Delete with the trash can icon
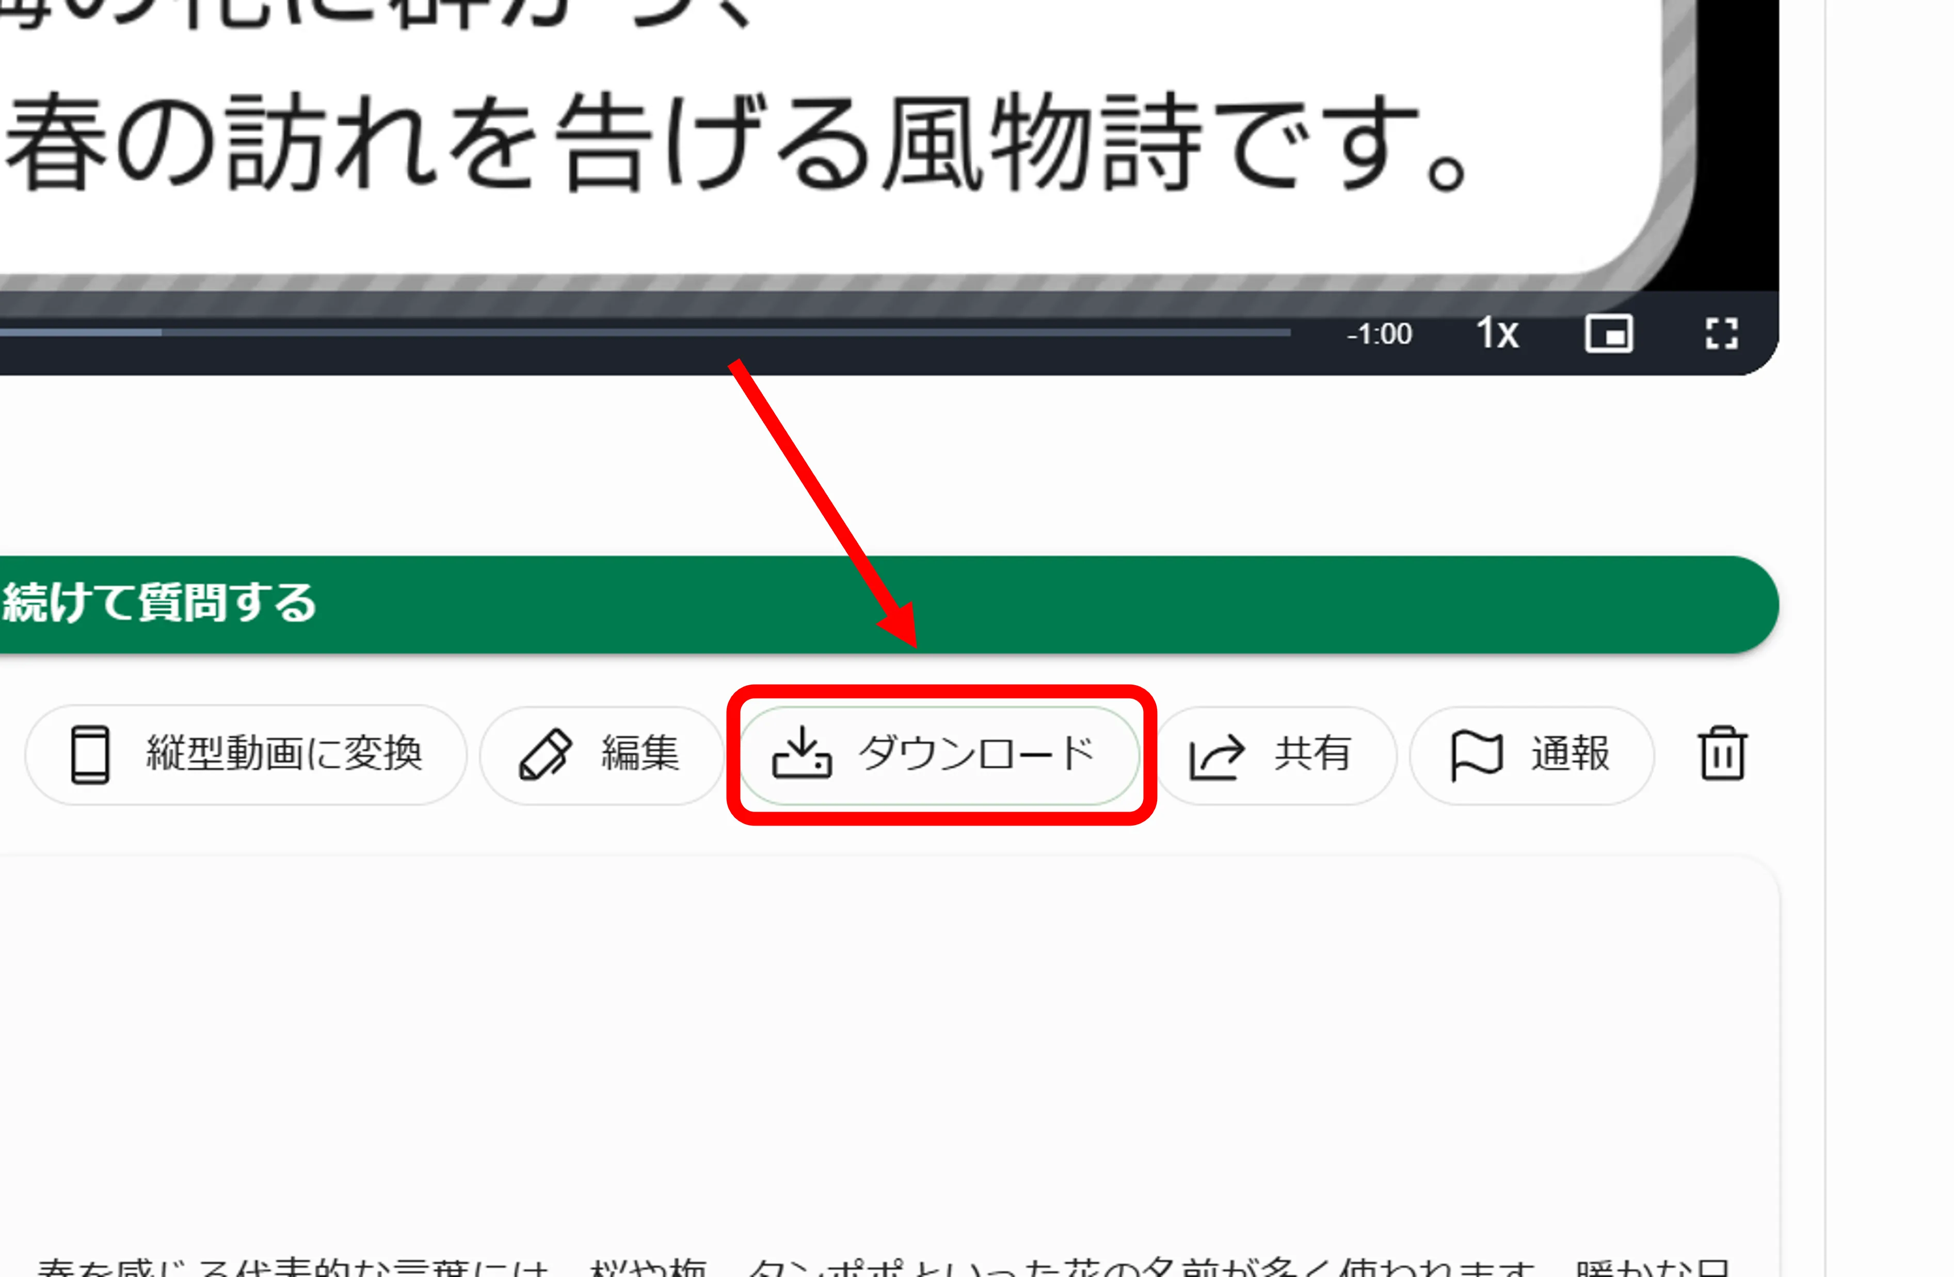 [x=1722, y=753]
